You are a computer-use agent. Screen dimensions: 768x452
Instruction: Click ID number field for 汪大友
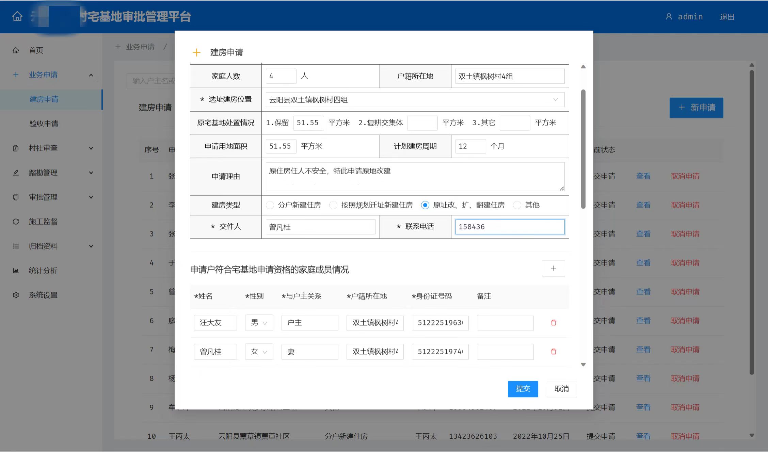[x=440, y=323]
